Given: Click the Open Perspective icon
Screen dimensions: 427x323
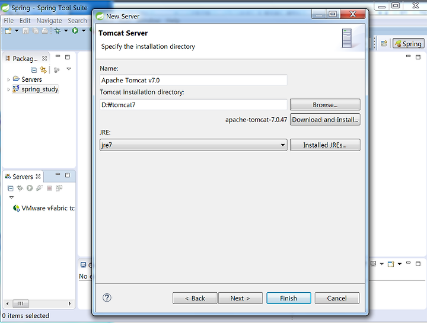Looking at the screenshot, I should pyautogui.click(x=384, y=43).
